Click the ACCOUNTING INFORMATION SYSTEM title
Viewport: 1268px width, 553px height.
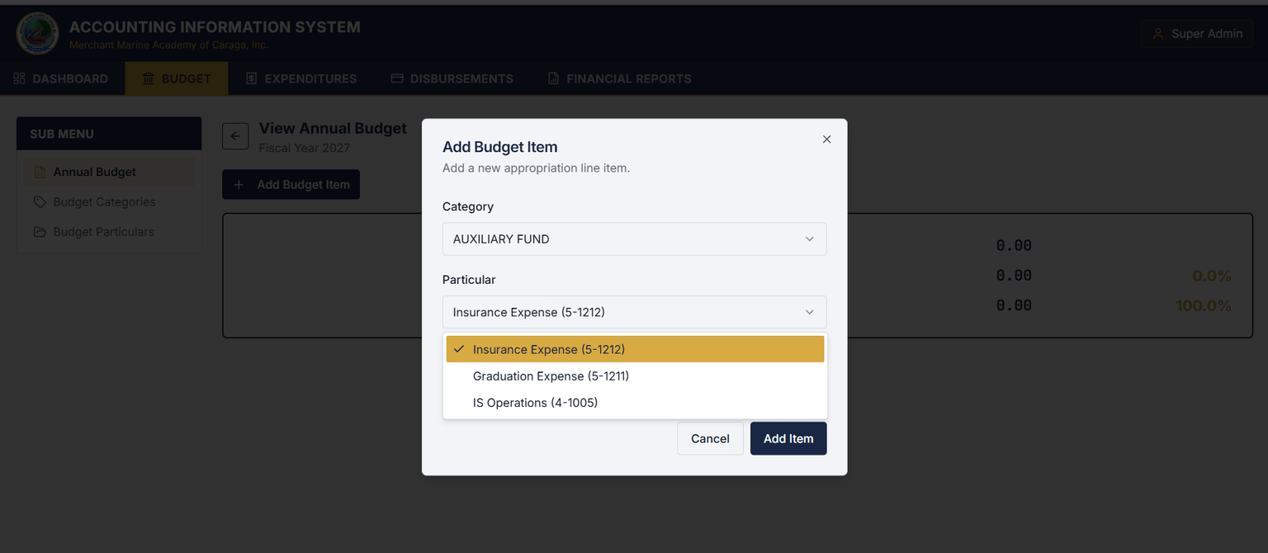[x=215, y=26]
